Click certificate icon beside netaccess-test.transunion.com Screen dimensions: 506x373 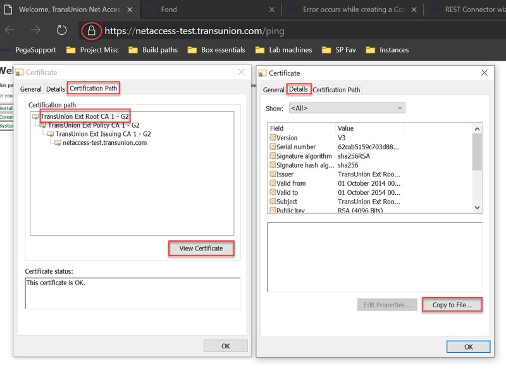pyautogui.click(x=58, y=143)
